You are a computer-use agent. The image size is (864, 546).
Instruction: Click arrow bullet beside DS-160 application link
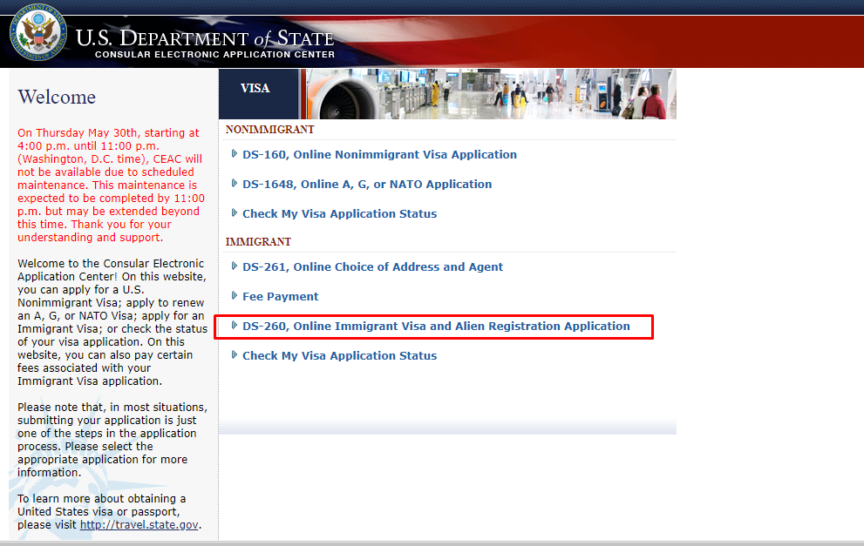tap(235, 153)
